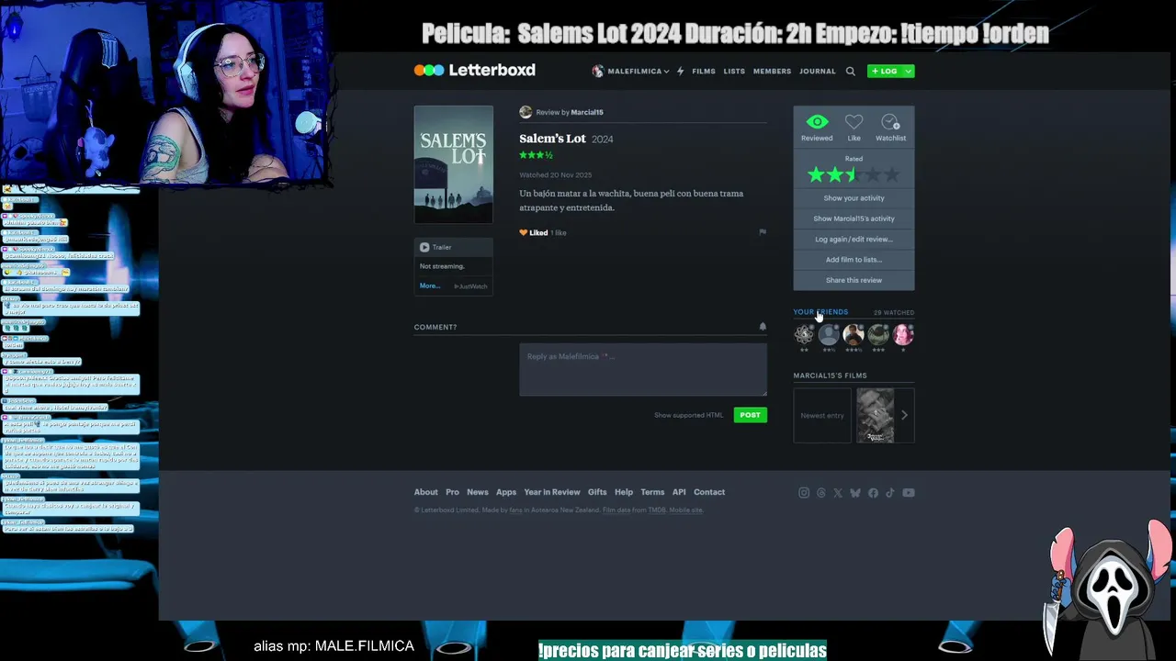Open the Films menu
Screen dimensions: 1176x661
704,71
